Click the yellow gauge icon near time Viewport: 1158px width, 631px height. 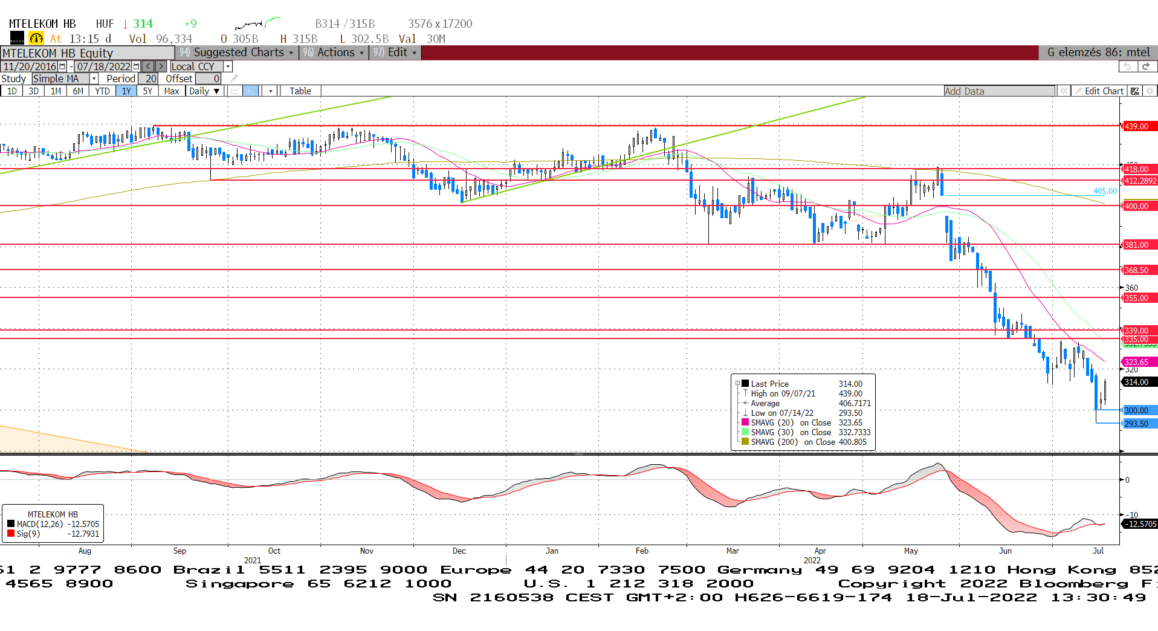pos(36,39)
